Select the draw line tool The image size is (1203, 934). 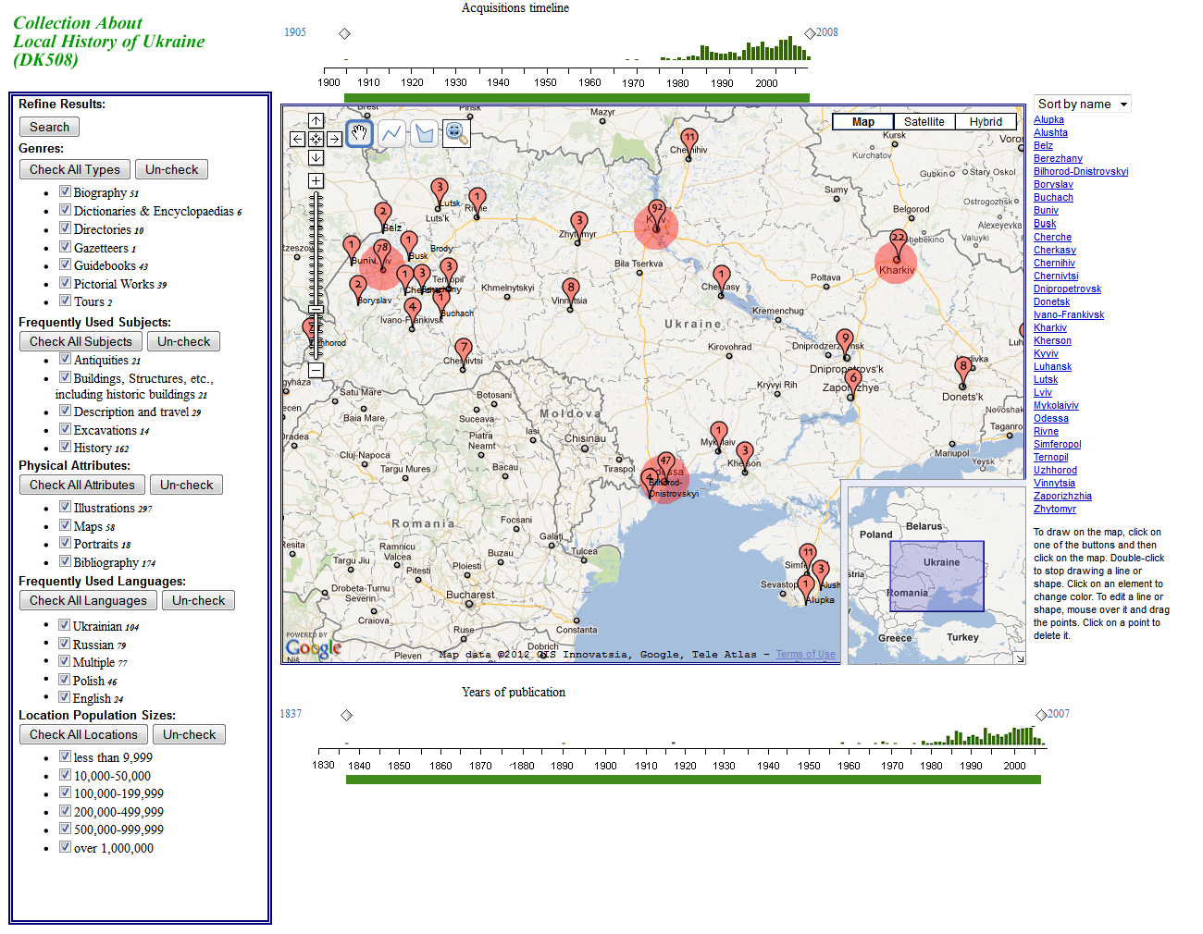[391, 133]
